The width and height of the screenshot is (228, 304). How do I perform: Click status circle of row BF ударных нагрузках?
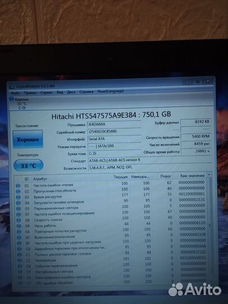[19, 243]
